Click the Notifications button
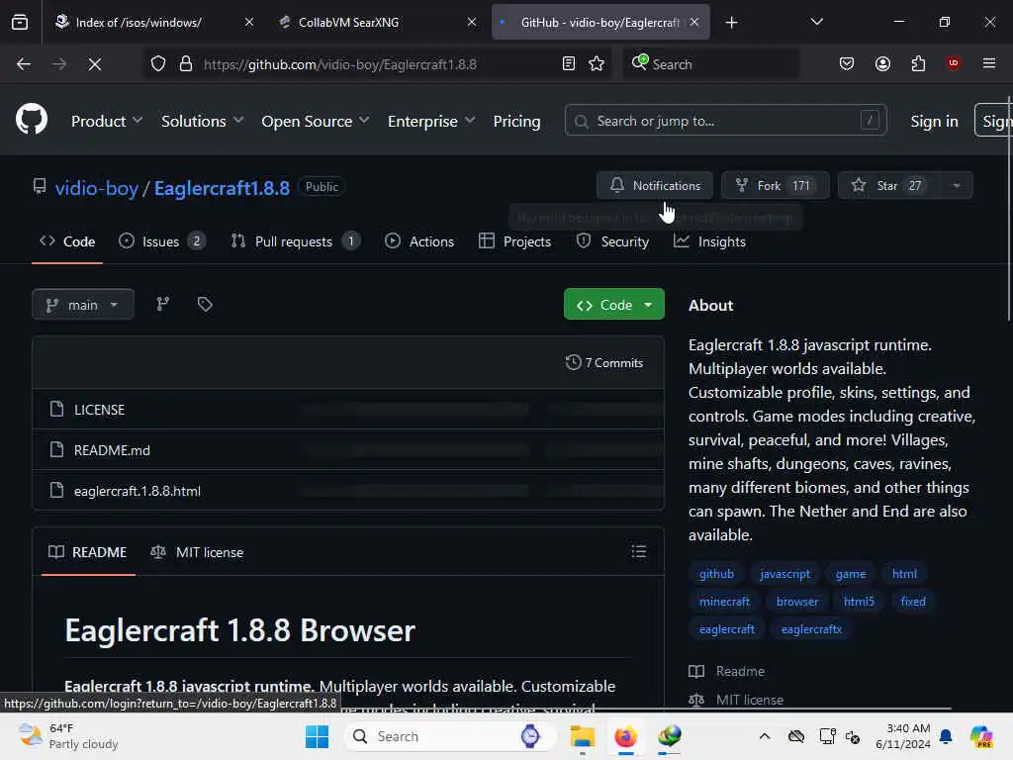This screenshot has height=760, width=1013. click(655, 185)
